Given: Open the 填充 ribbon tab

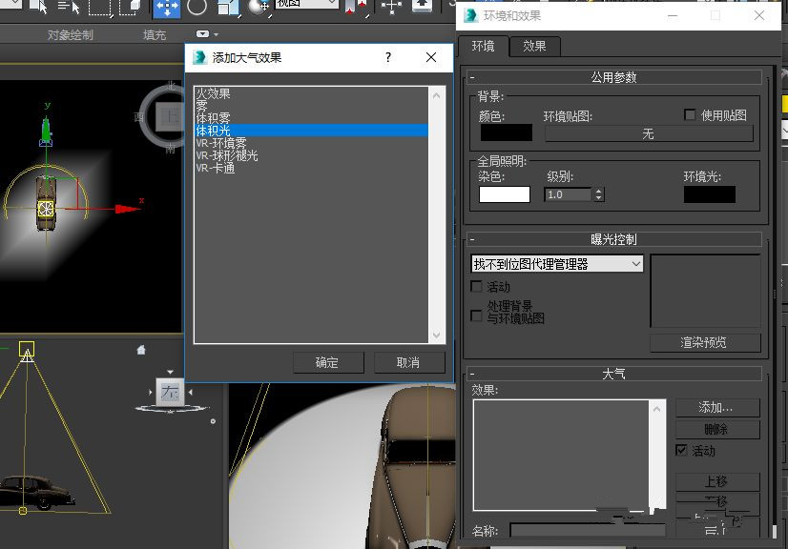Looking at the screenshot, I should click(x=155, y=34).
